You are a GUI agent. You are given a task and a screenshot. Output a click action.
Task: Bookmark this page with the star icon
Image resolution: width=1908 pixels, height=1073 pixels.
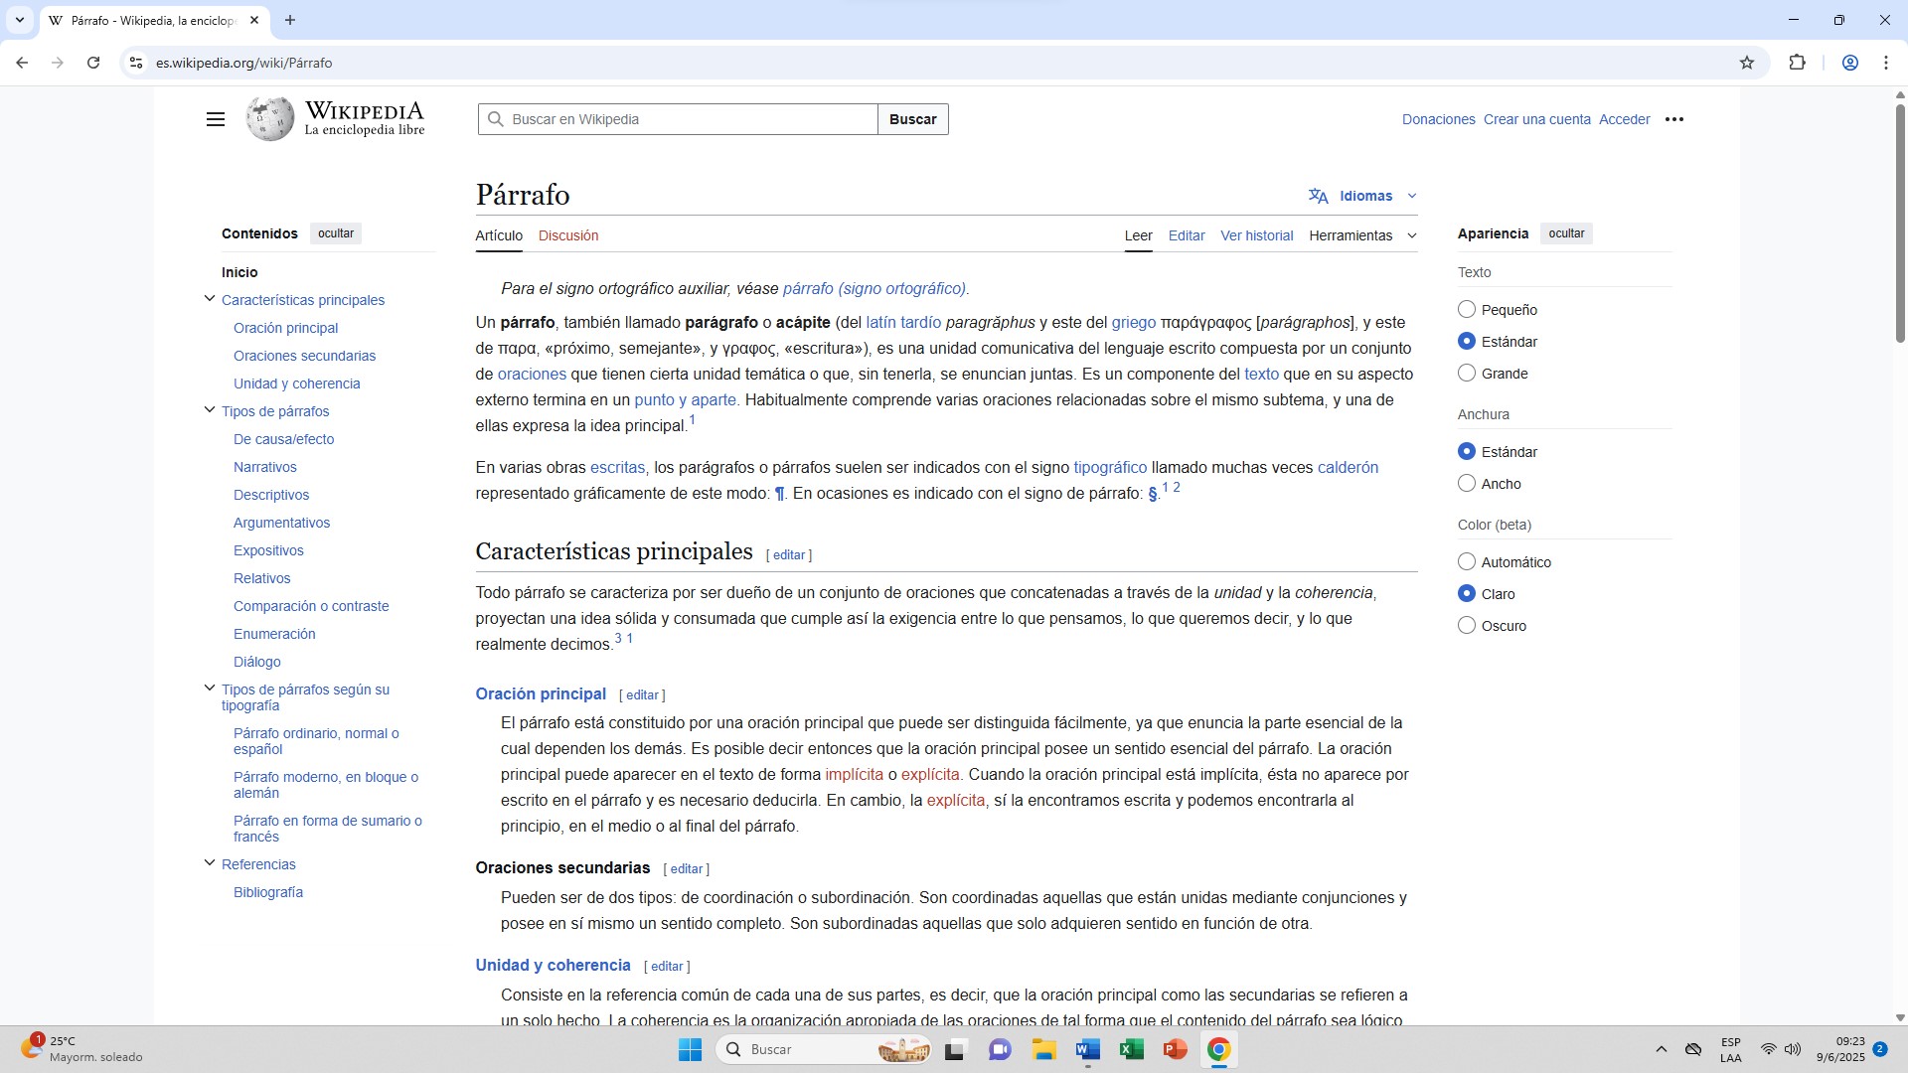tap(1747, 63)
